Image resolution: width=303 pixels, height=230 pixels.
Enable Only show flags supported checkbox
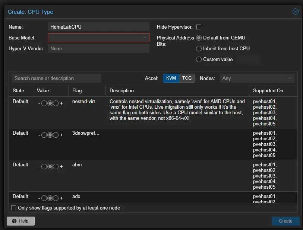pyautogui.click(x=13, y=208)
